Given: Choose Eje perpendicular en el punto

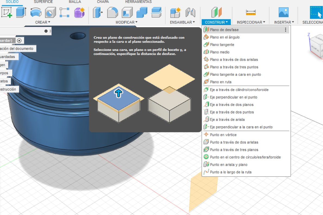Looking at the screenshot, I should (x=246, y=97).
